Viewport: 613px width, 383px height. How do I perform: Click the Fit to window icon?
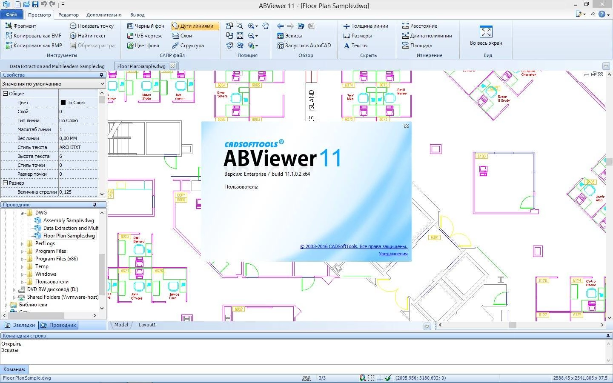tap(240, 36)
